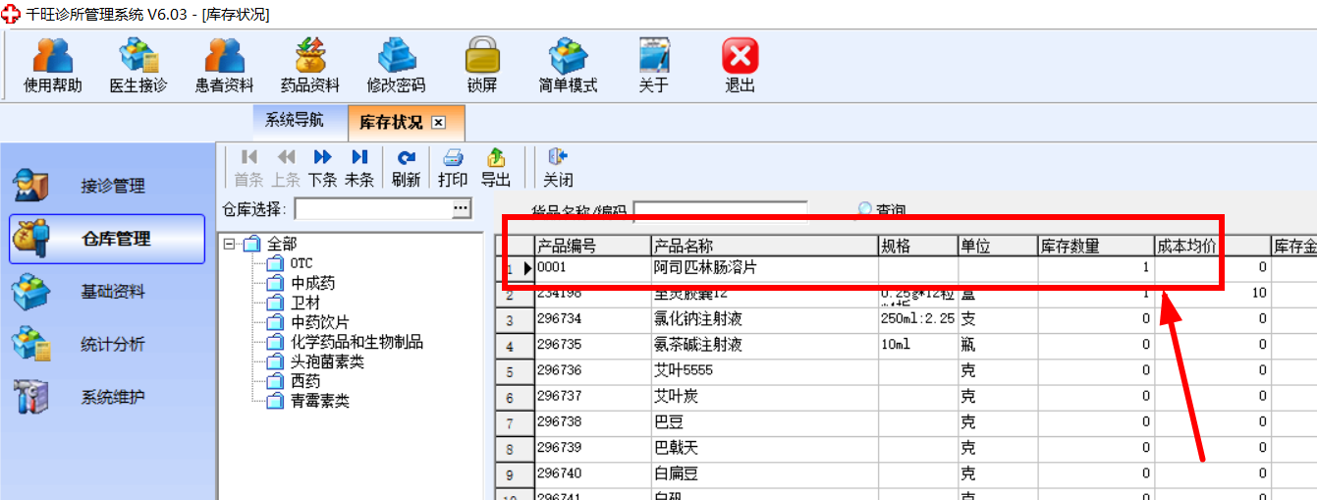Open the 患者资料 patient records icon

(x=224, y=66)
